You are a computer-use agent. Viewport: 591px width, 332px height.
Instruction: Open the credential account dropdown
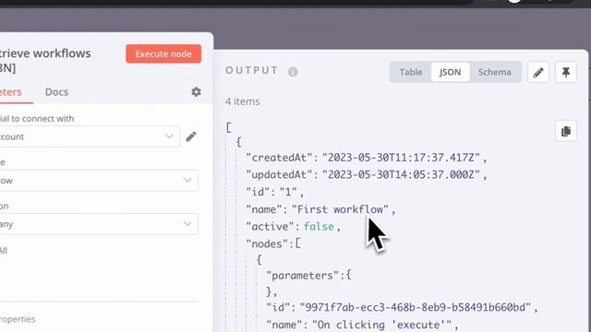point(90,136)
